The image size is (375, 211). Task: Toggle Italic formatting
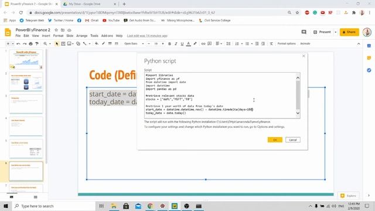point(176,44)
